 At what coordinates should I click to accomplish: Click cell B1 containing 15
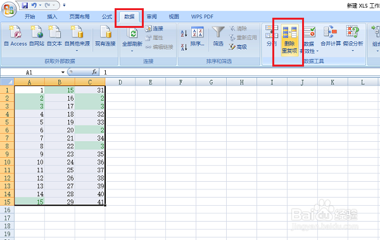pyautogui.click(x=60, y=90)
